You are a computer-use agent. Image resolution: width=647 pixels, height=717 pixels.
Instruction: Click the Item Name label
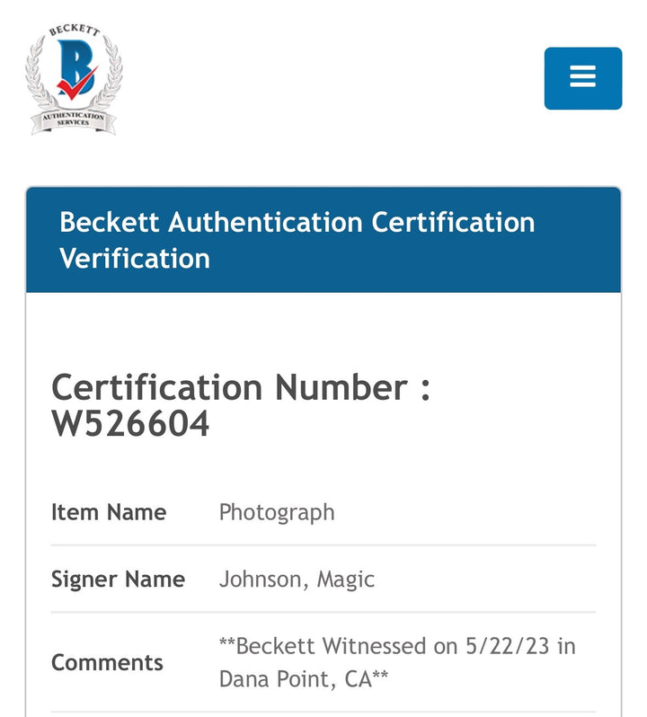(x=109, y=512)
